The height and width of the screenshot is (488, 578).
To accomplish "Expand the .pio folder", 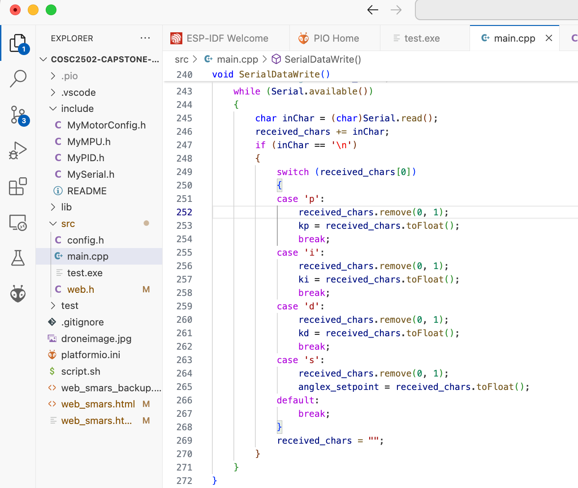I will [69, 76].
